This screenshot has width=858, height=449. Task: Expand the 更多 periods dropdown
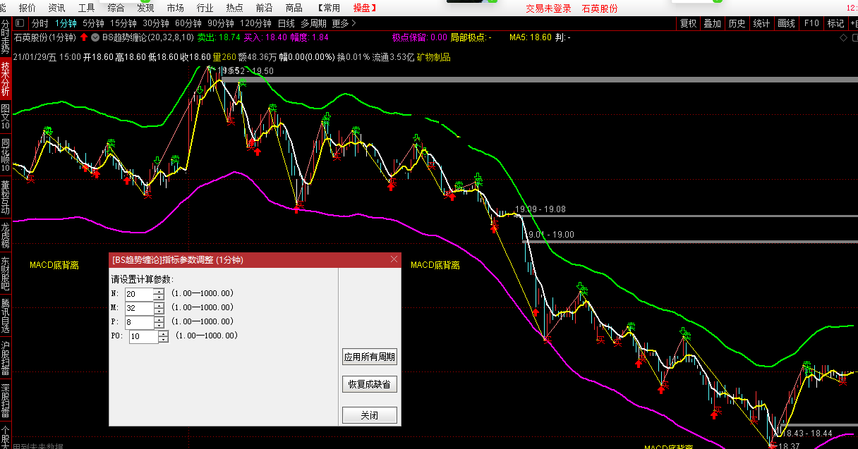(344, 23)
